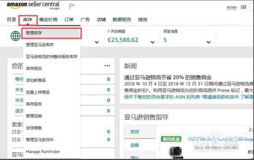
Task: Click the UK flag language icon
Action: pos(243,7)
